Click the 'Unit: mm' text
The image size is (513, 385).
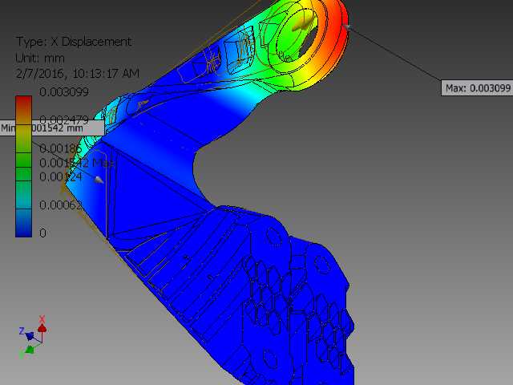coord(40,59)
